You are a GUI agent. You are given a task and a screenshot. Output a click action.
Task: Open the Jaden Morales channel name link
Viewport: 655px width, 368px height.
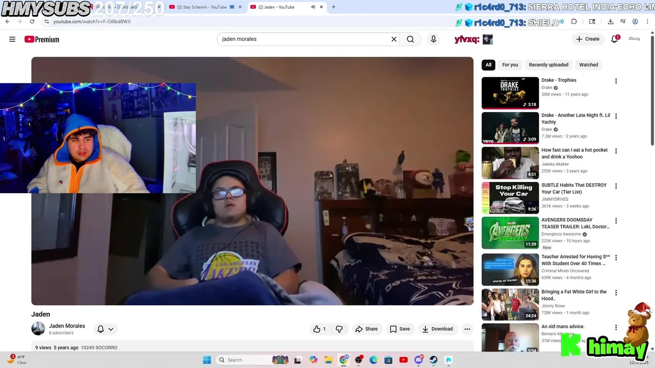pos(67,326)
